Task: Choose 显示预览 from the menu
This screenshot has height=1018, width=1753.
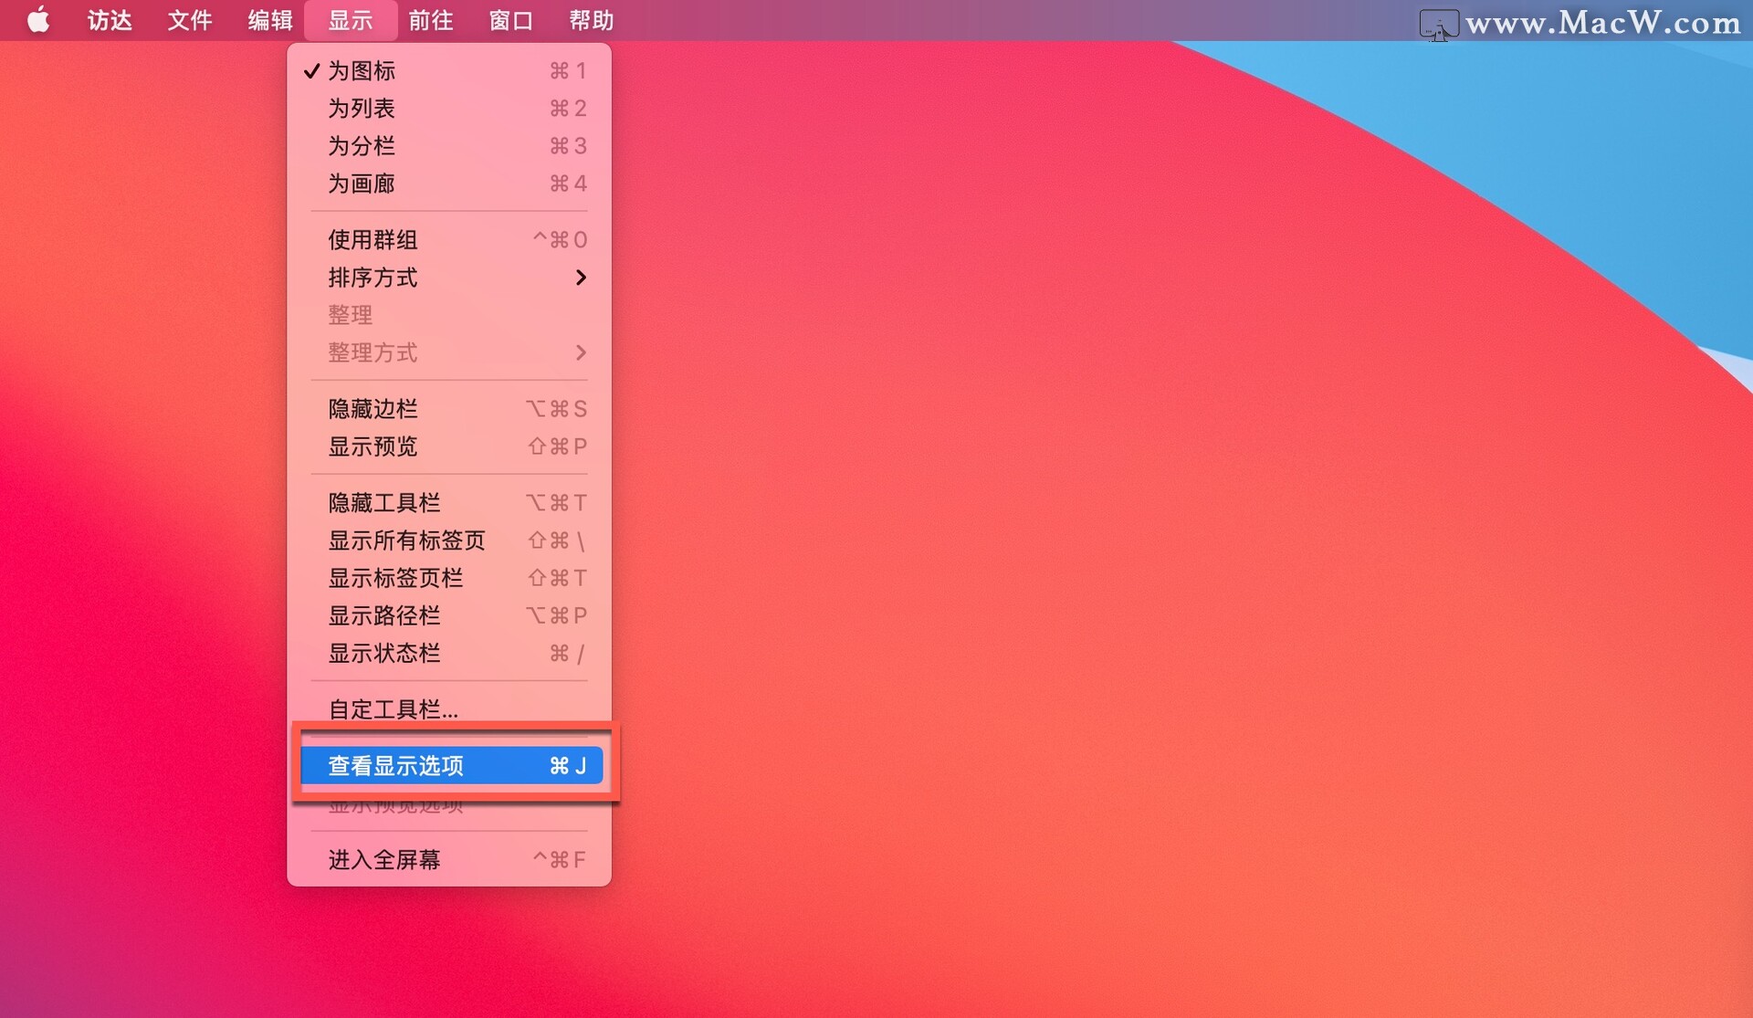Action: (x=373, y=446)
